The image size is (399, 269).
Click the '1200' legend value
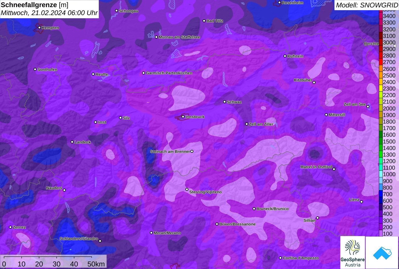point(389,161)
